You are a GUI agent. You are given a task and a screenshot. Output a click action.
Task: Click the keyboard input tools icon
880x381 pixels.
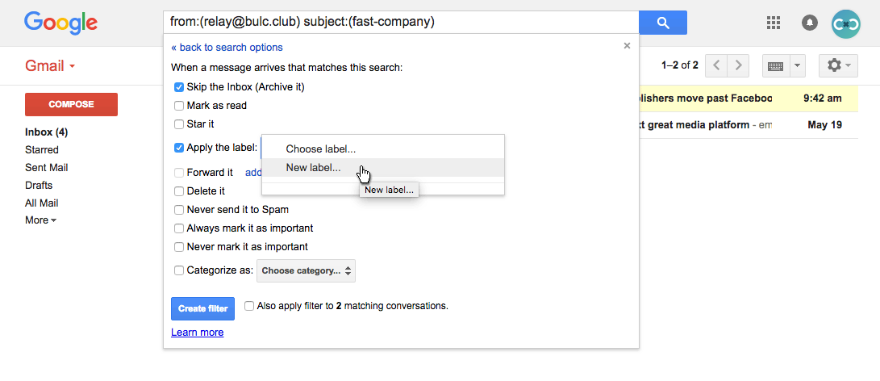tap(776, 65)
